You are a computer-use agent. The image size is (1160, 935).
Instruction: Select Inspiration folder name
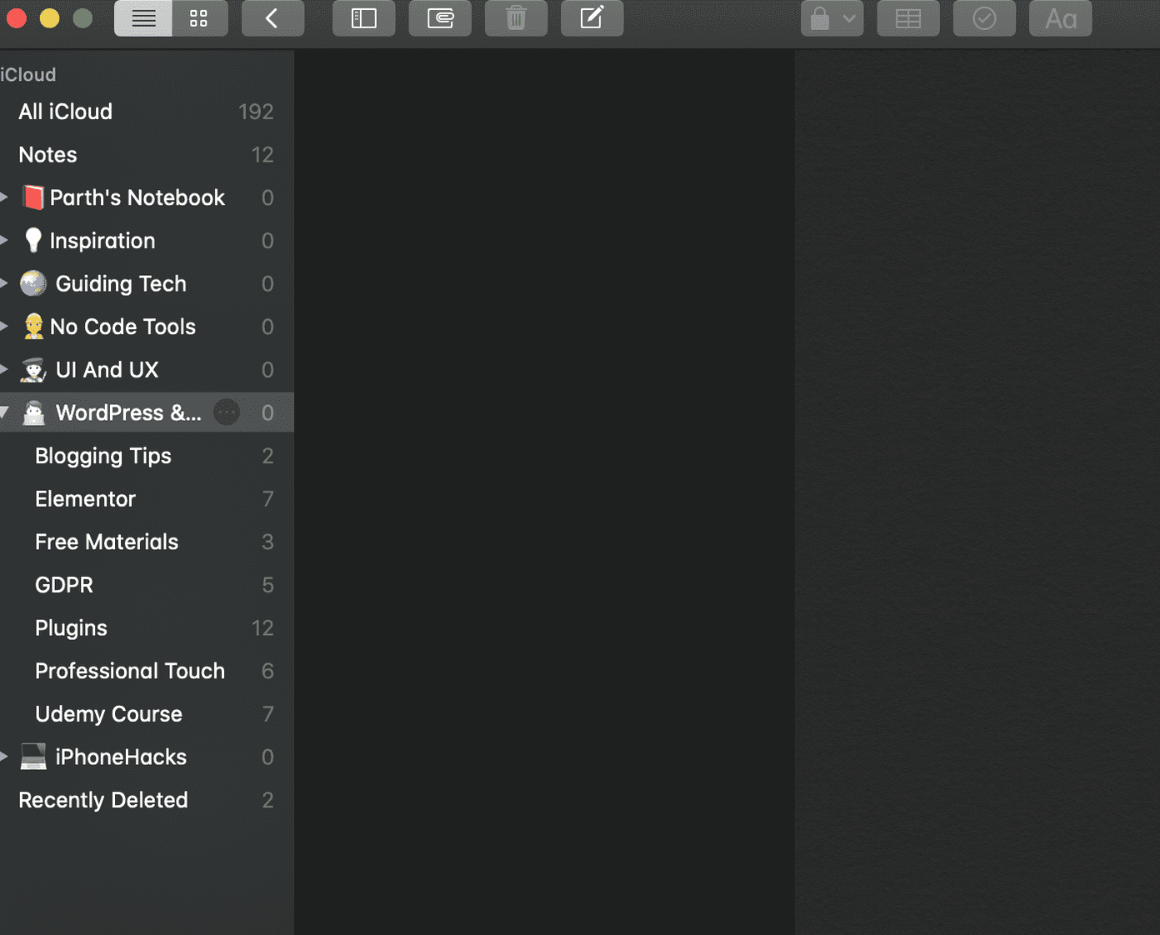102,241
